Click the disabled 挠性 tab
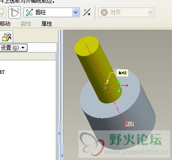This screenshot has width=172, height=160. click(26, 23)
